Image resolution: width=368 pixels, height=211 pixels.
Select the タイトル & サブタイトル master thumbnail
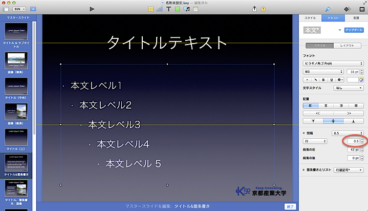click(16, 31)
